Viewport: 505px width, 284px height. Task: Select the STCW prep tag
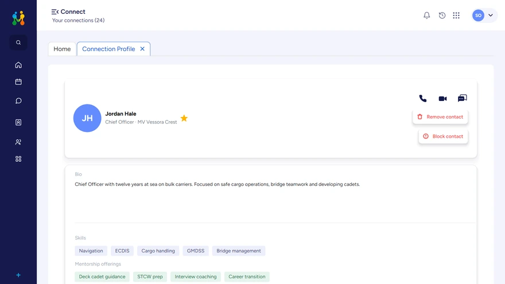[150, 277]
